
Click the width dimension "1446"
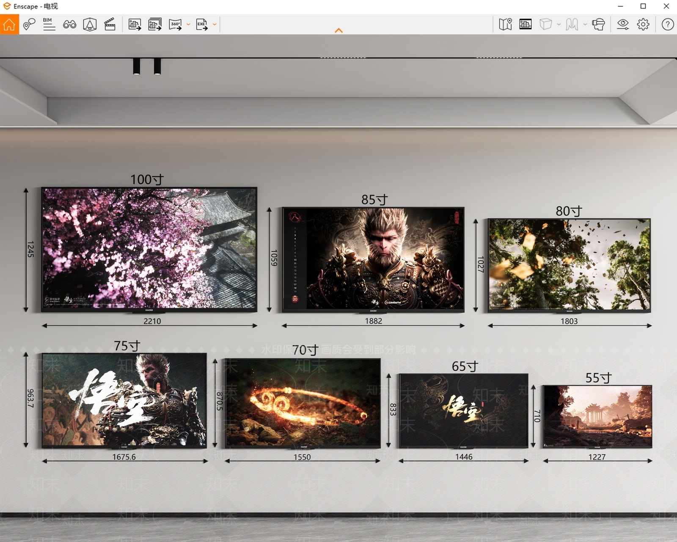(x=464, y=457)
